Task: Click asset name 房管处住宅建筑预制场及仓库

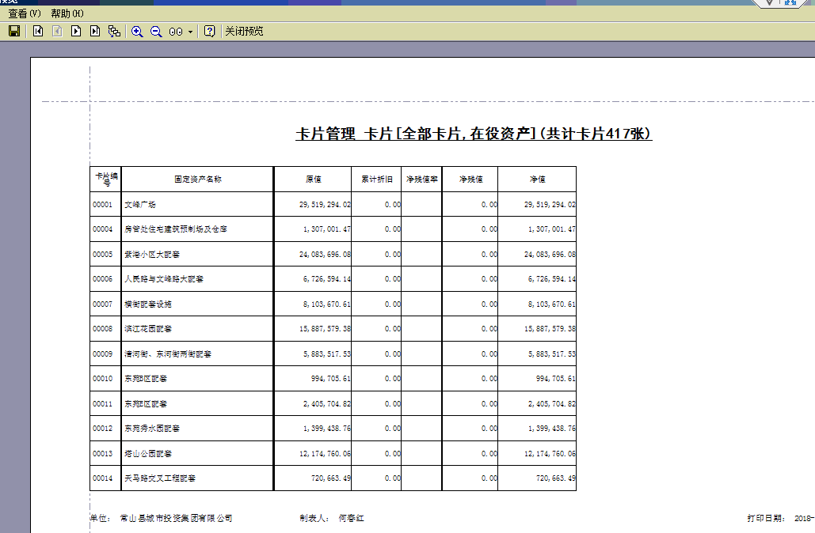Action: point(176,229)
